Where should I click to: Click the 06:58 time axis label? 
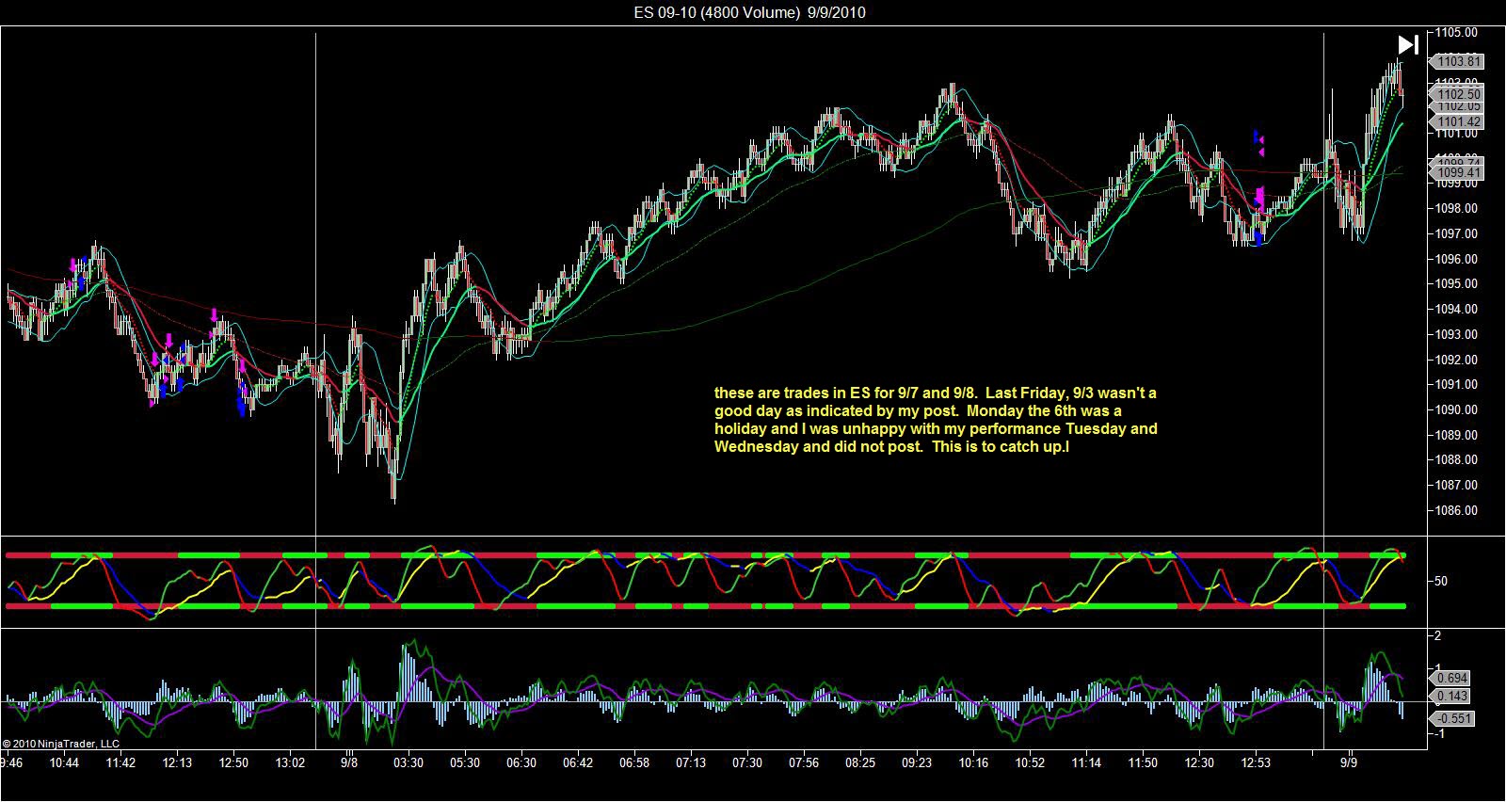point(634,762)
